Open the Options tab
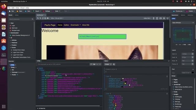The image size is (196, 110). click(x=183, y=15)
